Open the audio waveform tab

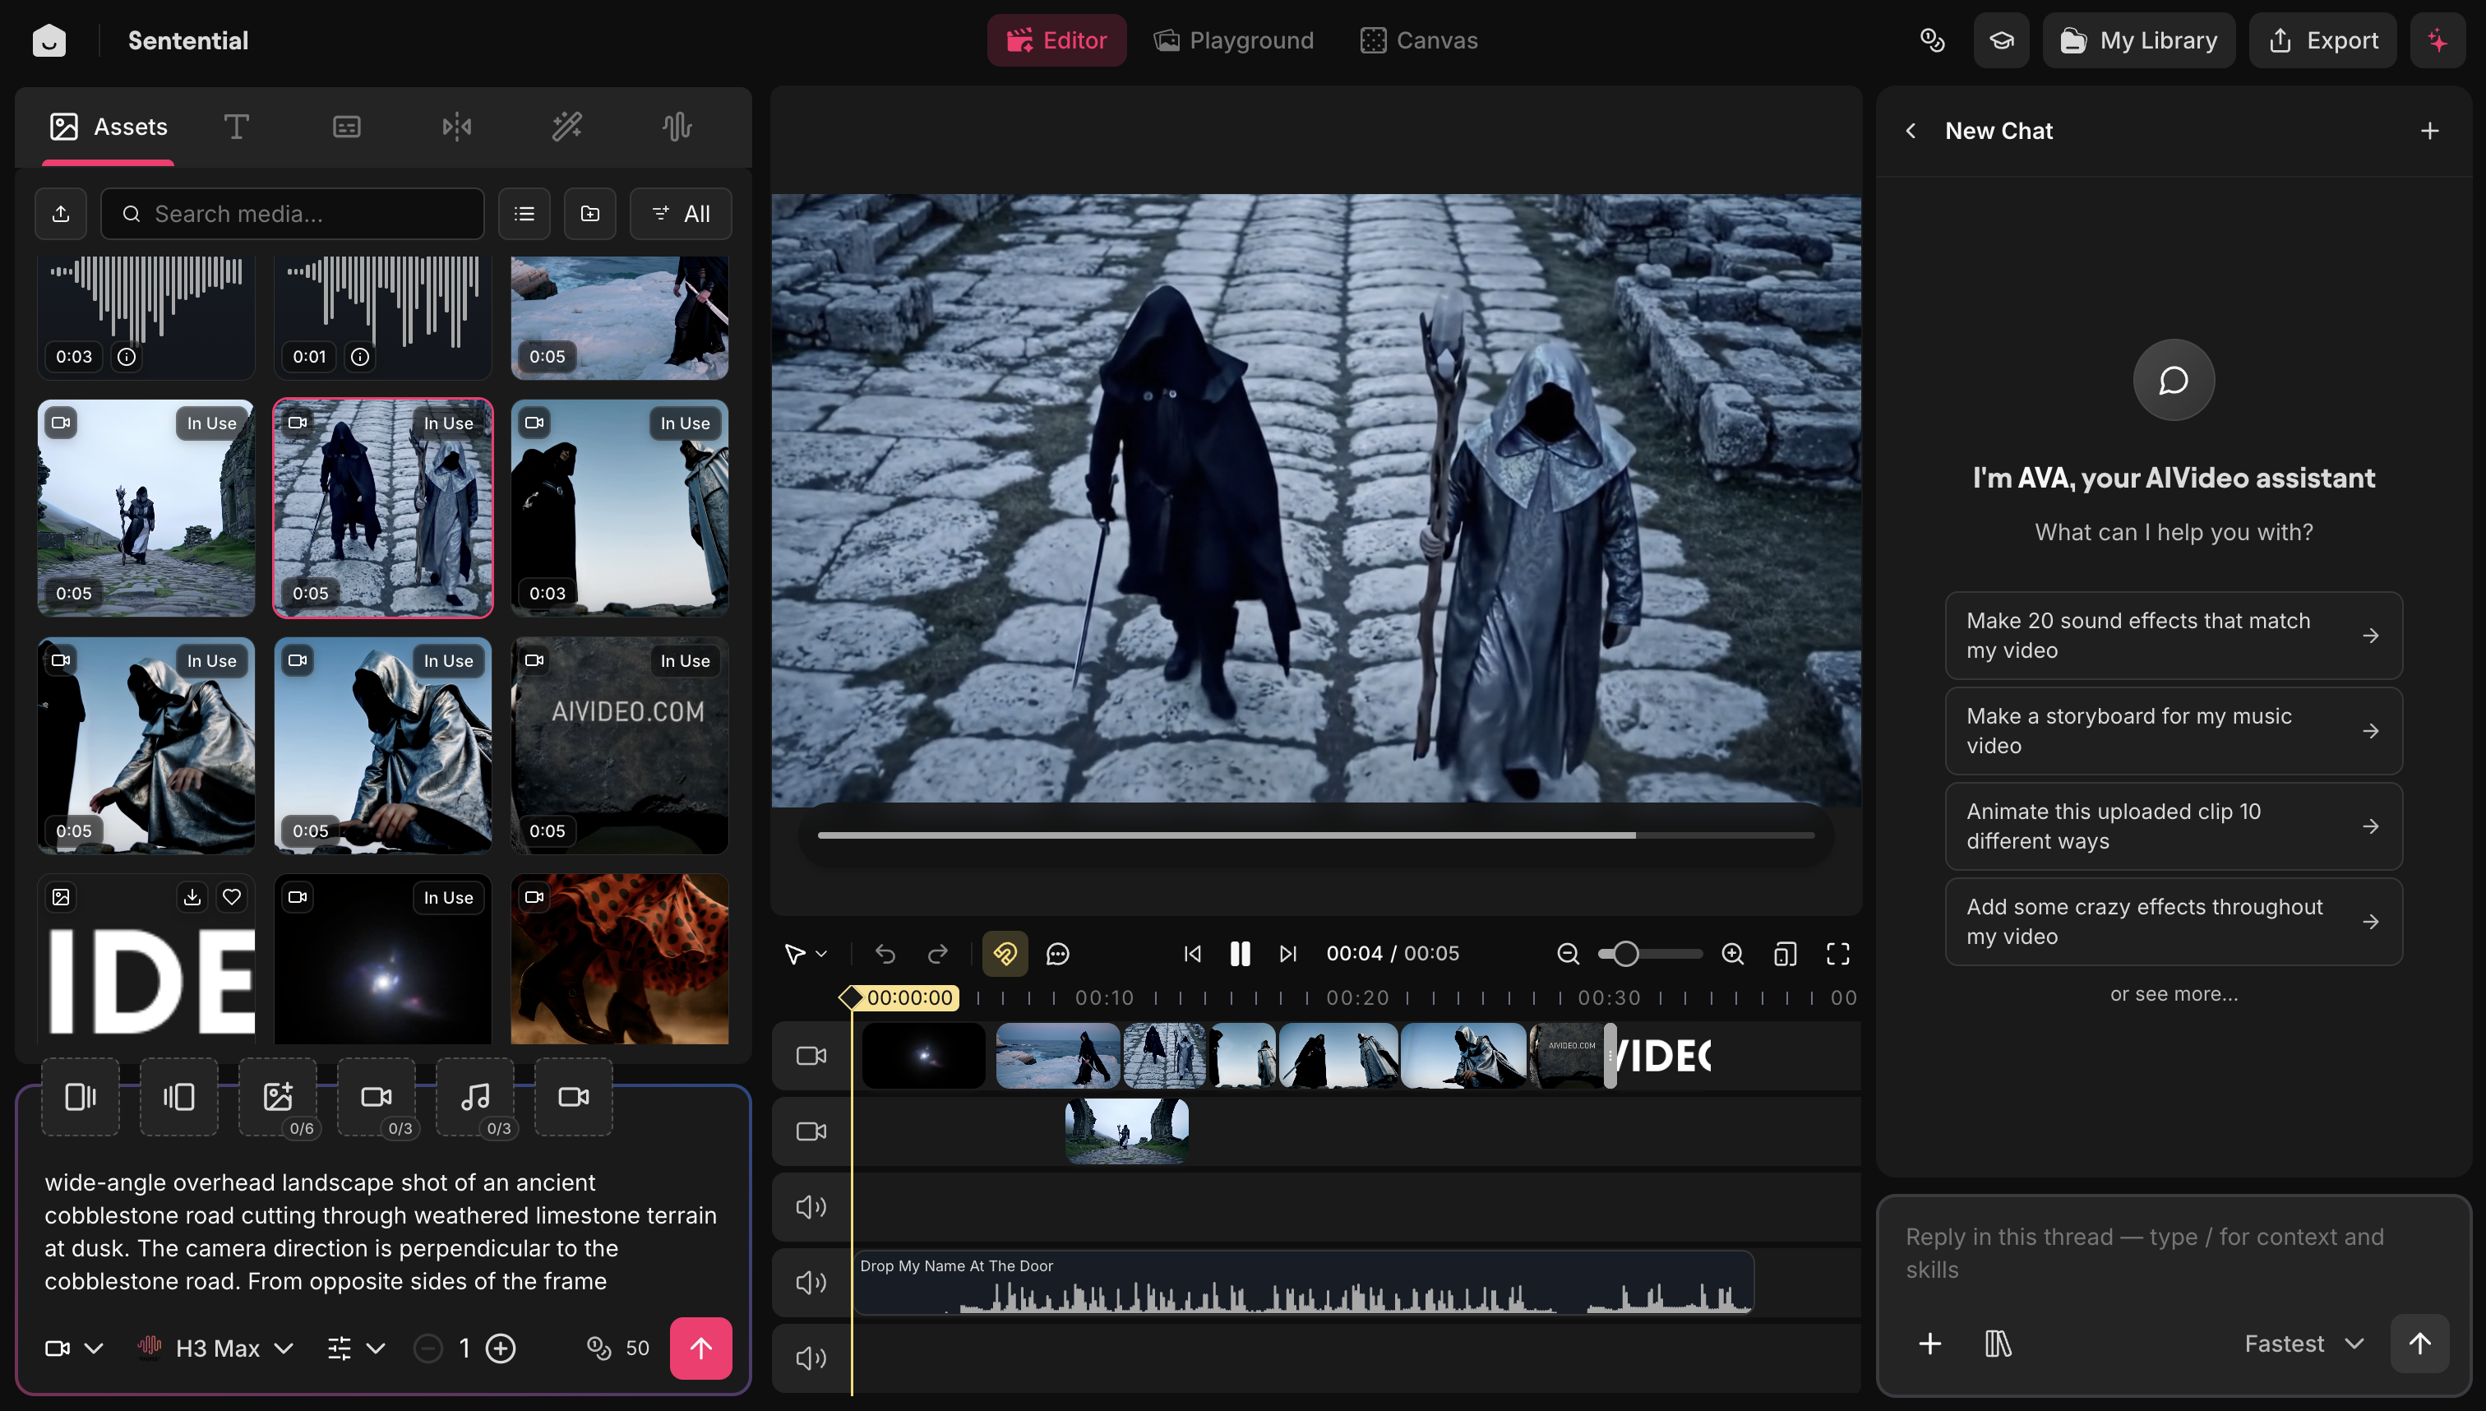[677, 127]
